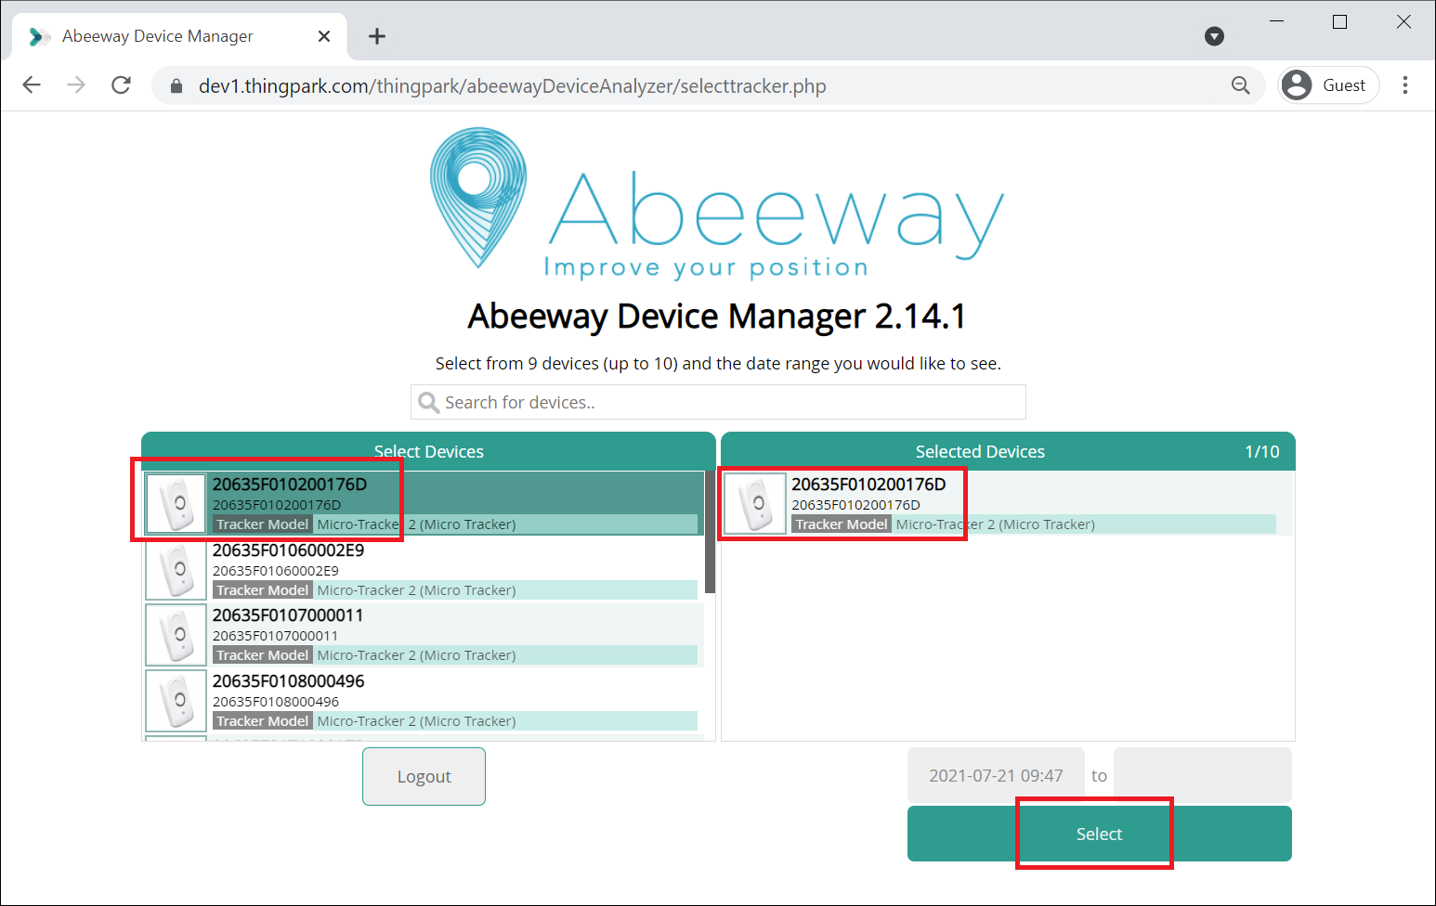Click Tracker Model label of 20635F01060002E9

263,590
